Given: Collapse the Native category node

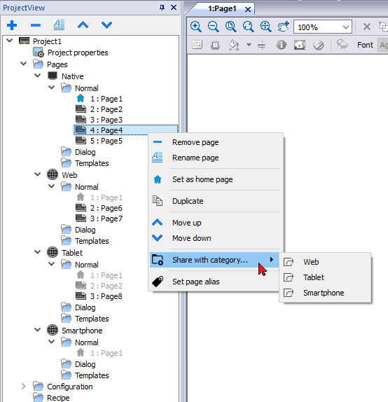Looking at the screenshot, I should pyautogui.click(x=37, y=76).
